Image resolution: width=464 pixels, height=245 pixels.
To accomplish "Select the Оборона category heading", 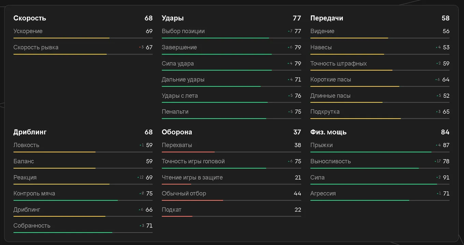I will point(177,132).
